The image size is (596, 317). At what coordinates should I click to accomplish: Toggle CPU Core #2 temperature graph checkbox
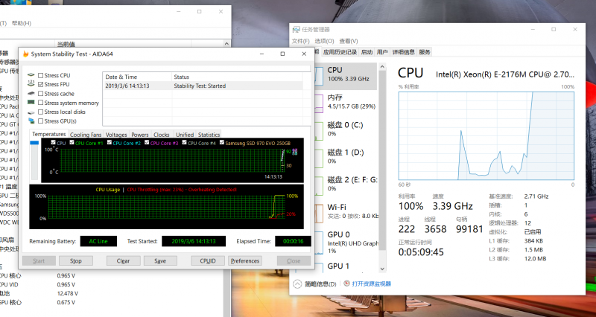(110, 143)
